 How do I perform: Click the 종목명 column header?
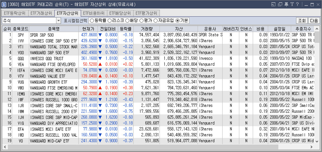(54, 29)
